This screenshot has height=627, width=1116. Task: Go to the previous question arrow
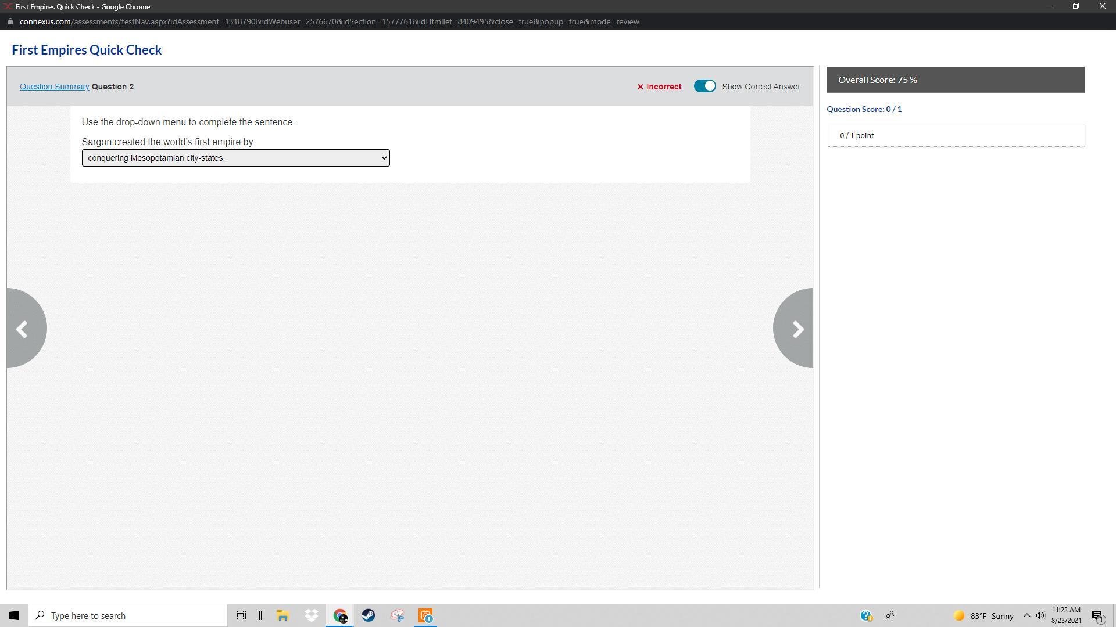coord(23,329)
